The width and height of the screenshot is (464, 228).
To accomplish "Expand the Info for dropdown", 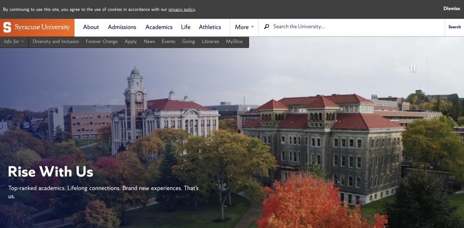I will click(x=14, y=42).
